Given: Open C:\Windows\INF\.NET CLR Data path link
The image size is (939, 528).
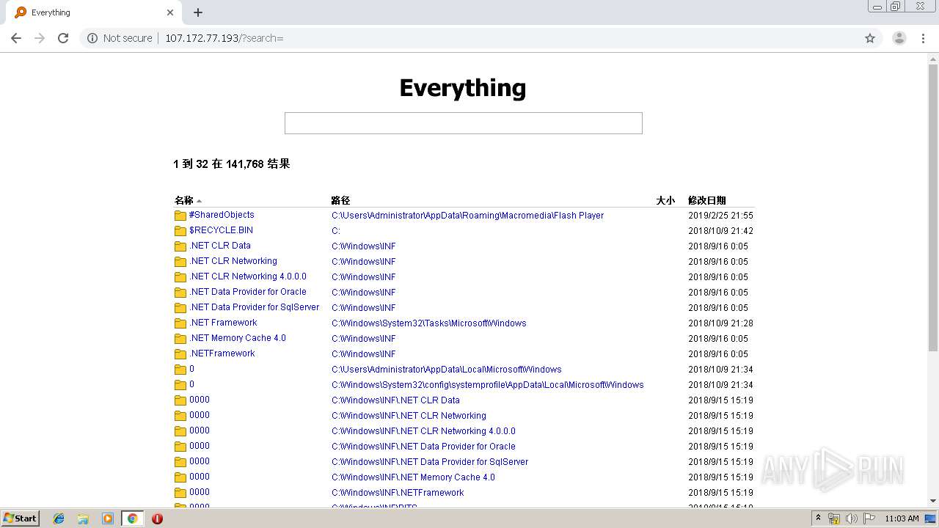Looking at the screenshot, I should click(395, 400).
